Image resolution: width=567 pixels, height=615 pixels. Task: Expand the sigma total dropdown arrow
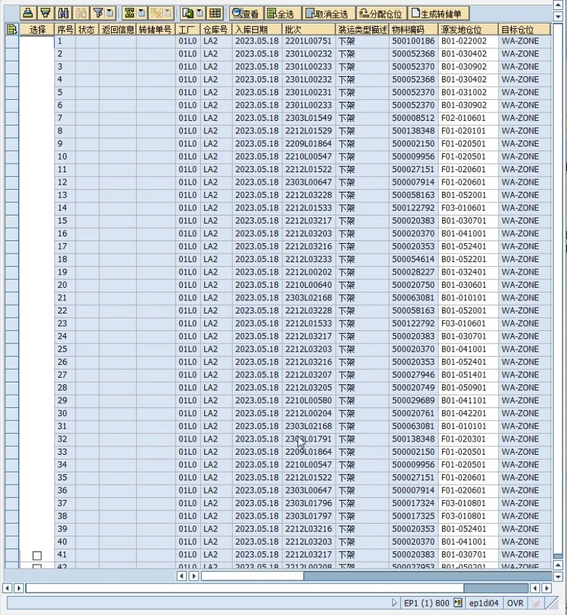pos(141,13)
